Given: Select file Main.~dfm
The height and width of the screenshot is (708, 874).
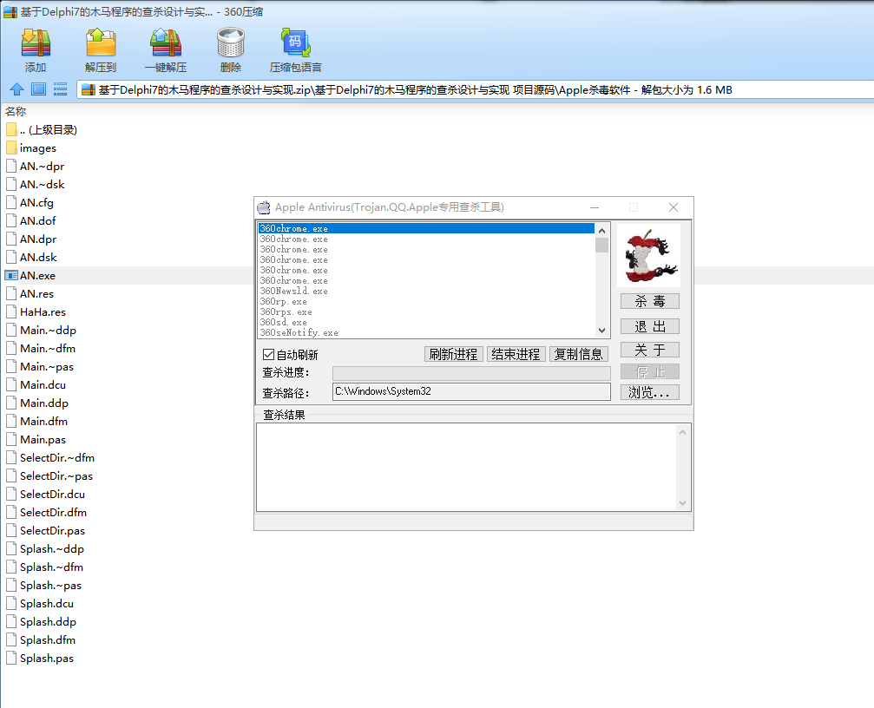Looking at the screenshot, I should [41, 348].
